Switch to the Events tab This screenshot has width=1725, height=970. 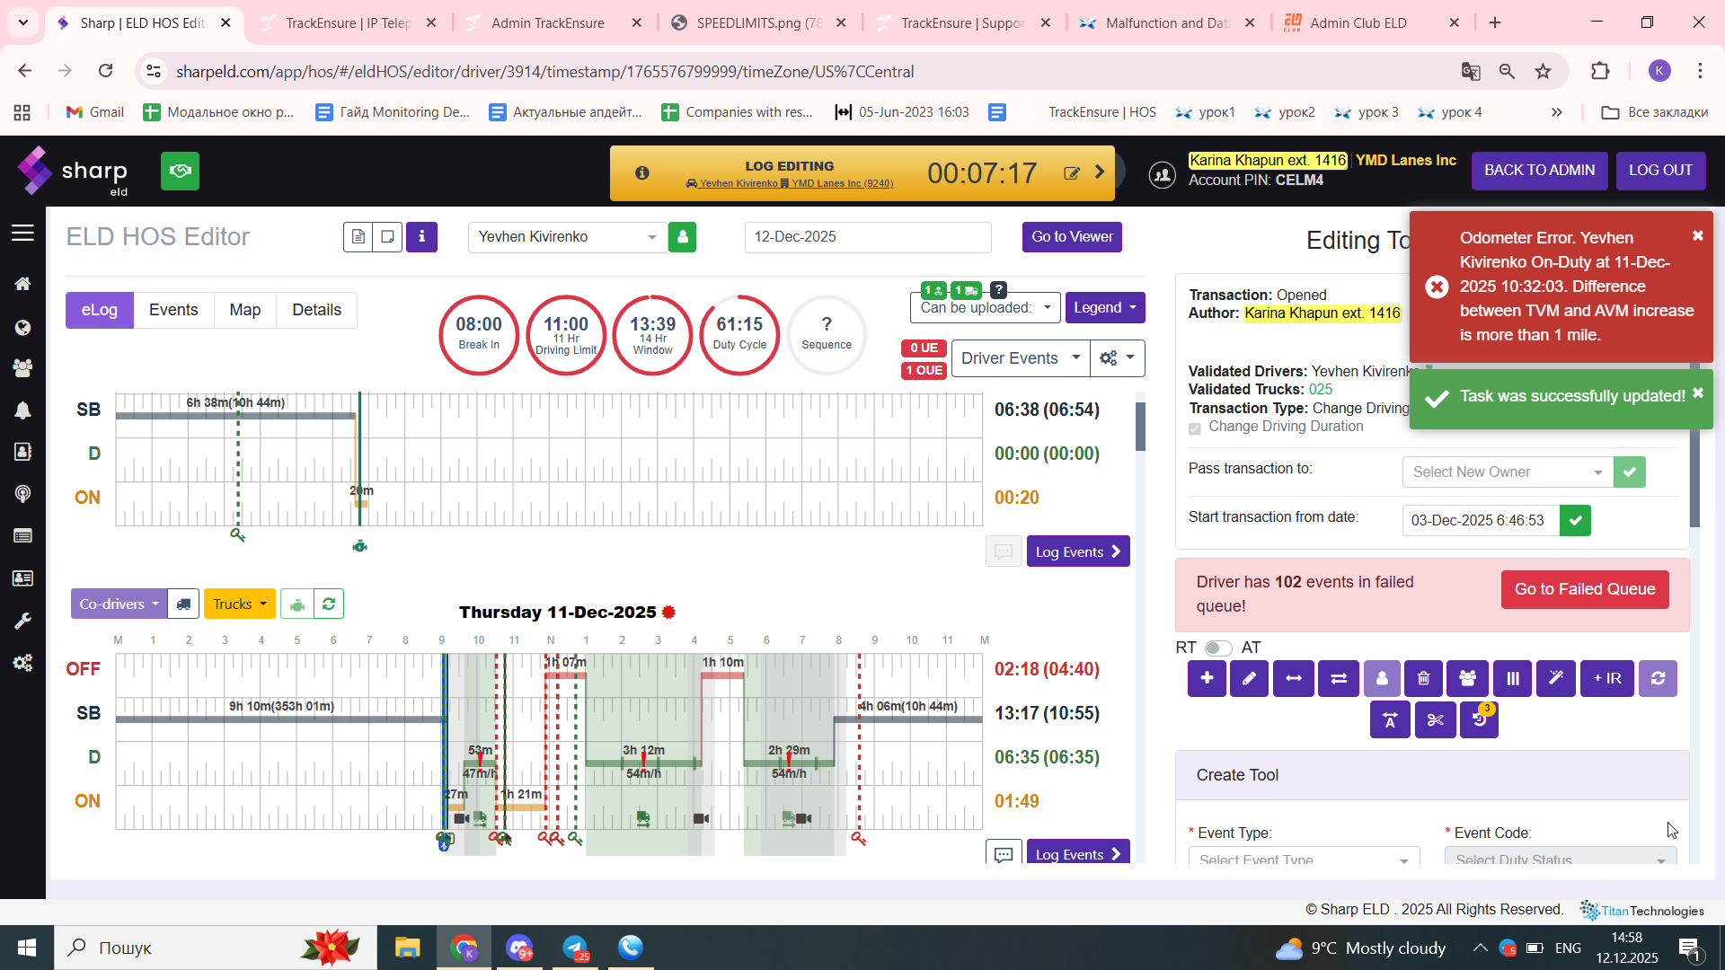click(173, 310)
